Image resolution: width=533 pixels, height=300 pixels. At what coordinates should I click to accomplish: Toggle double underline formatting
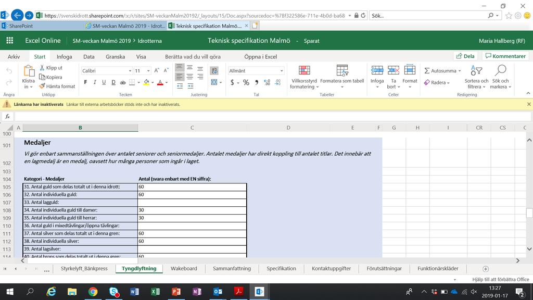(113, 82)
